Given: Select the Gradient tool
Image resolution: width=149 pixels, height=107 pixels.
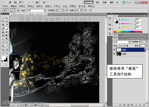Looking at the screenshot, I should (x=7, y=35).
